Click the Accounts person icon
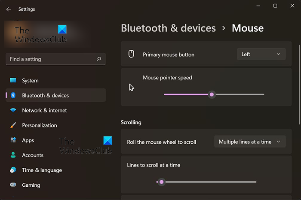The width and height of the screenshot is (301, 200). pos(13,155)
